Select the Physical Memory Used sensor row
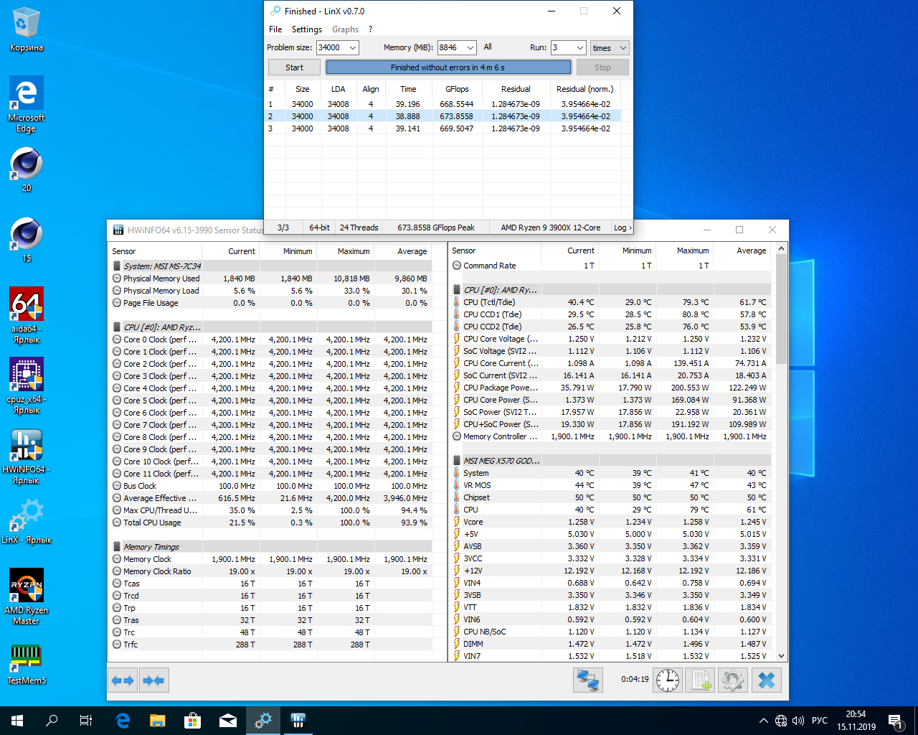918x735 pixels. tap(270, 278)
